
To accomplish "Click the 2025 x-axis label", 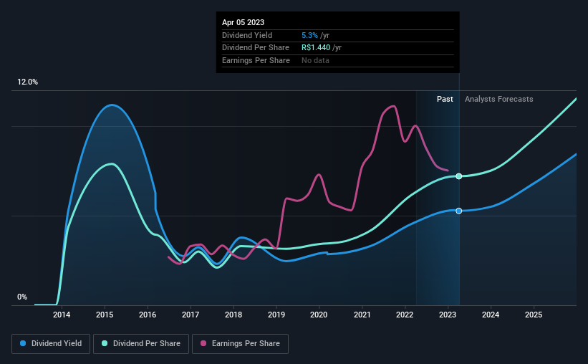I will [x=534, y=315].
